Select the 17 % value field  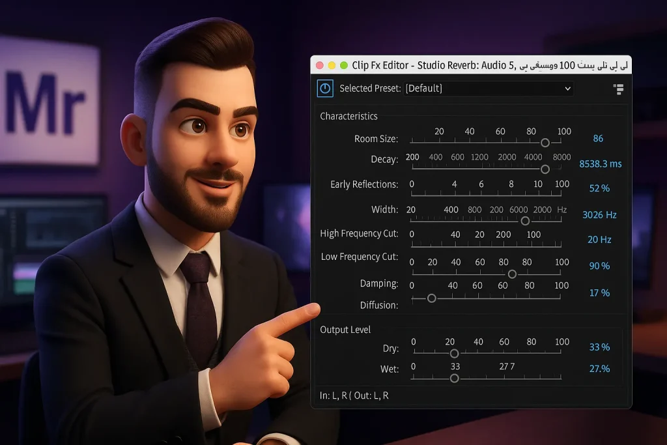coord(599,293)
